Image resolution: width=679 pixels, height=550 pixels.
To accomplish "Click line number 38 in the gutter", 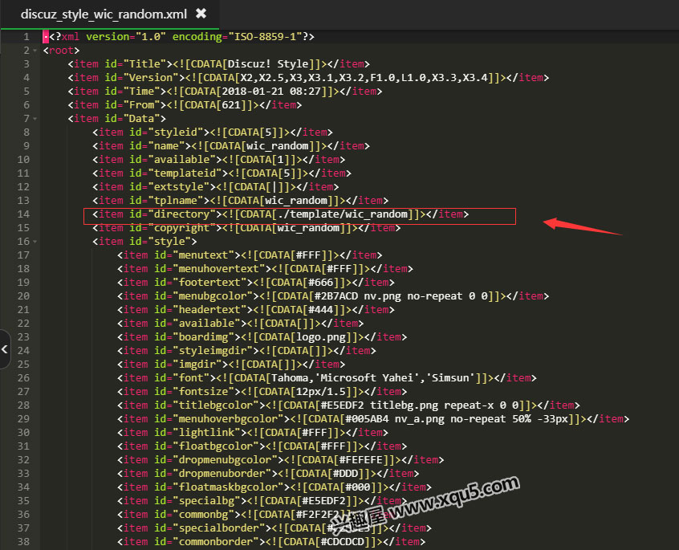I will pos(22,542).
